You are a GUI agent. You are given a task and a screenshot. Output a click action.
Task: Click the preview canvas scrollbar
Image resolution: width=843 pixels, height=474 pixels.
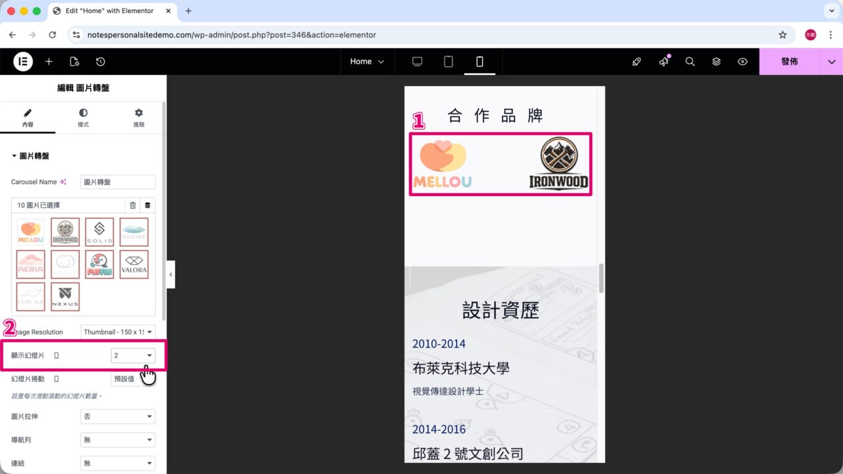point(601,278)
